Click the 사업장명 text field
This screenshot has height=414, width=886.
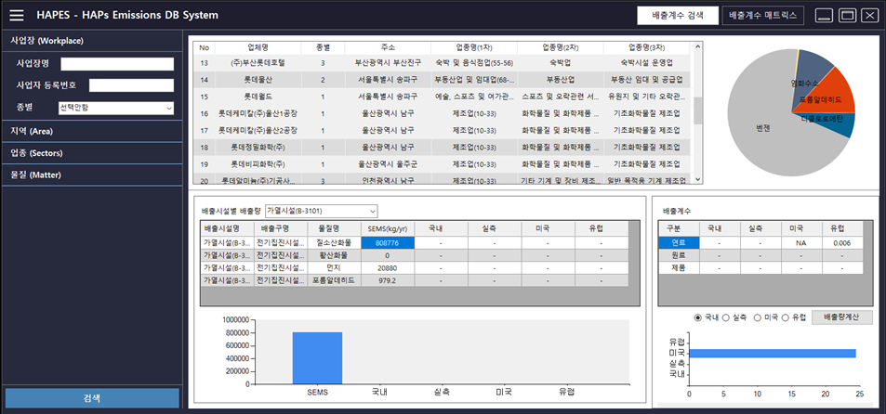point(117,64)
